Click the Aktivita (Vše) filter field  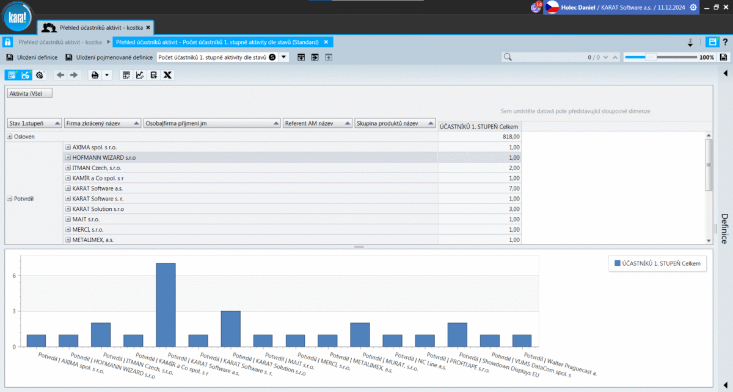[29, 93]
